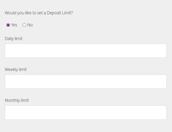This screenshot has width=172, height=132.
Task: Click the 'Weekly limit' field label
Action: coord(16,69)
